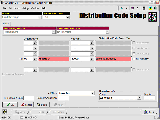160x120 pixels.
Task: Click the Fidelio Revenue Code field
Action: pos(63,98)
